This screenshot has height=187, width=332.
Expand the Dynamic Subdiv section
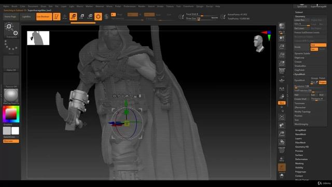[302, 54]
